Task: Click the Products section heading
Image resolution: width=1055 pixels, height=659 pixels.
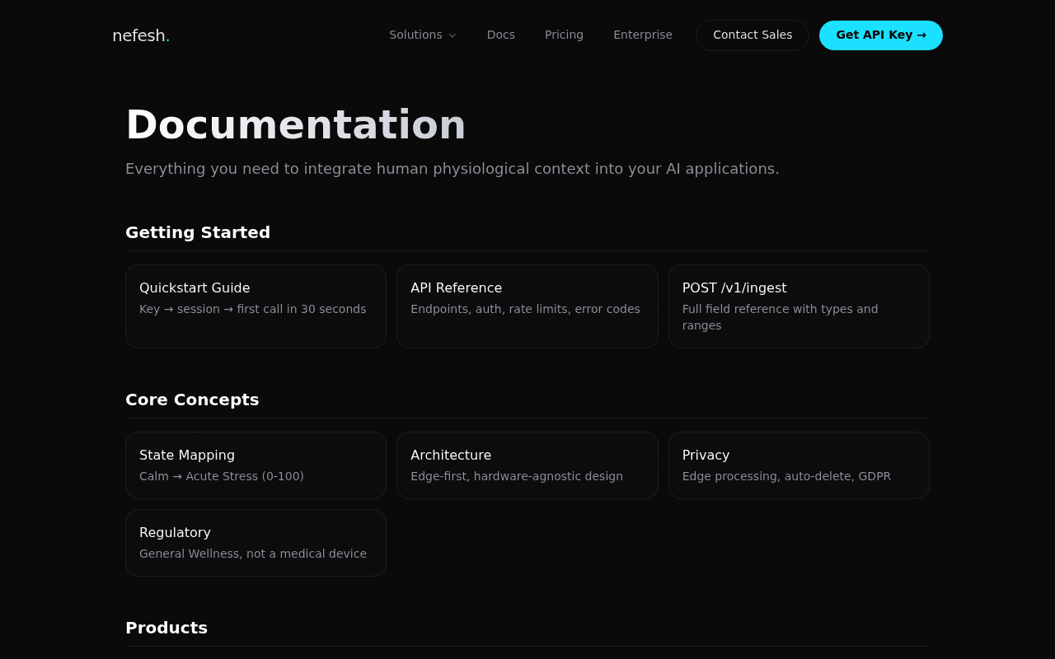Action: (166, 628)
